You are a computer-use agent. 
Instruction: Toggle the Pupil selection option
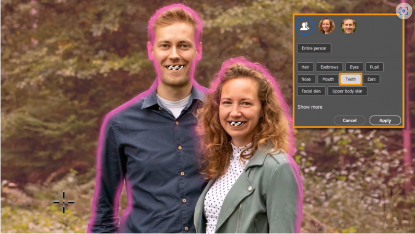point(374,67)
